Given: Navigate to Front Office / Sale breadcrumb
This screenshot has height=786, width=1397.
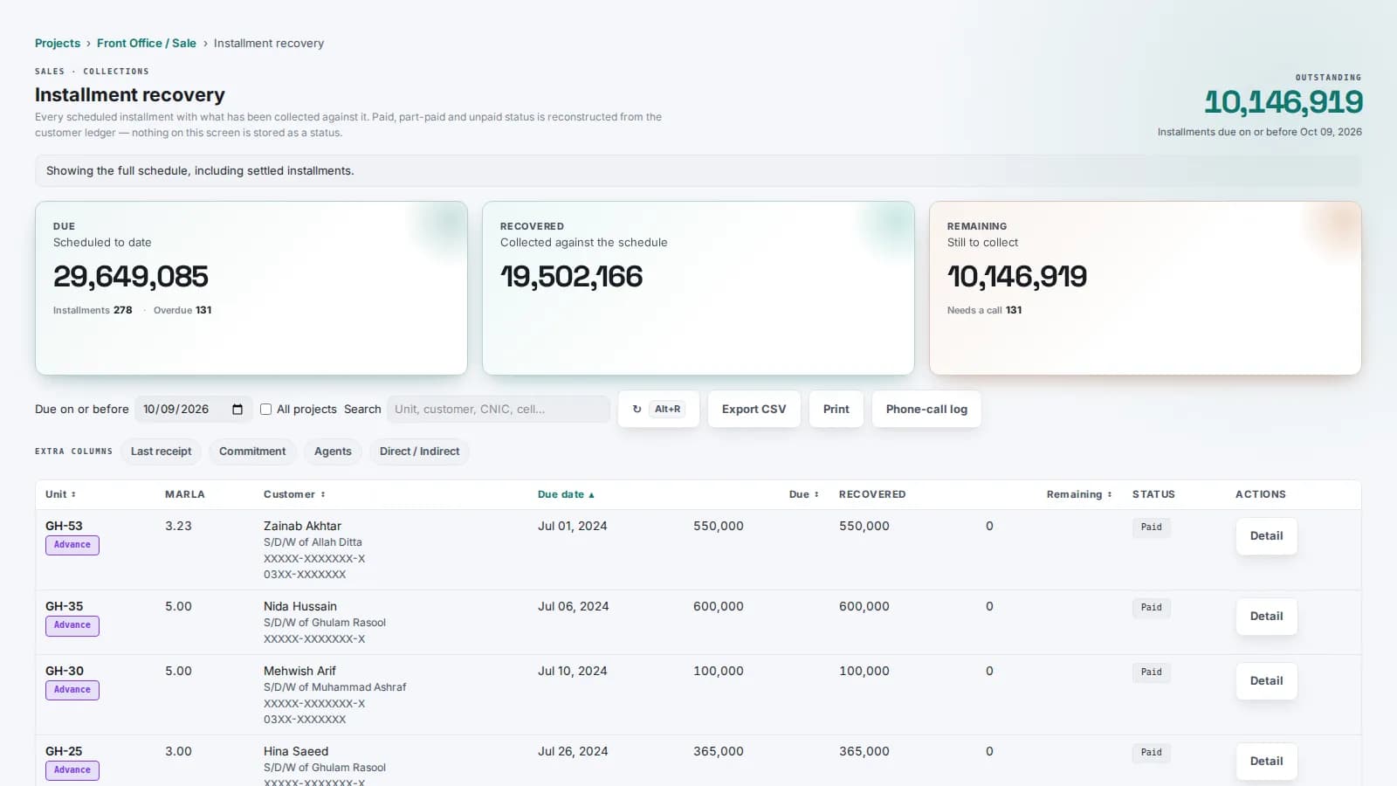Looking at the screenshot, I should [147, 43].
